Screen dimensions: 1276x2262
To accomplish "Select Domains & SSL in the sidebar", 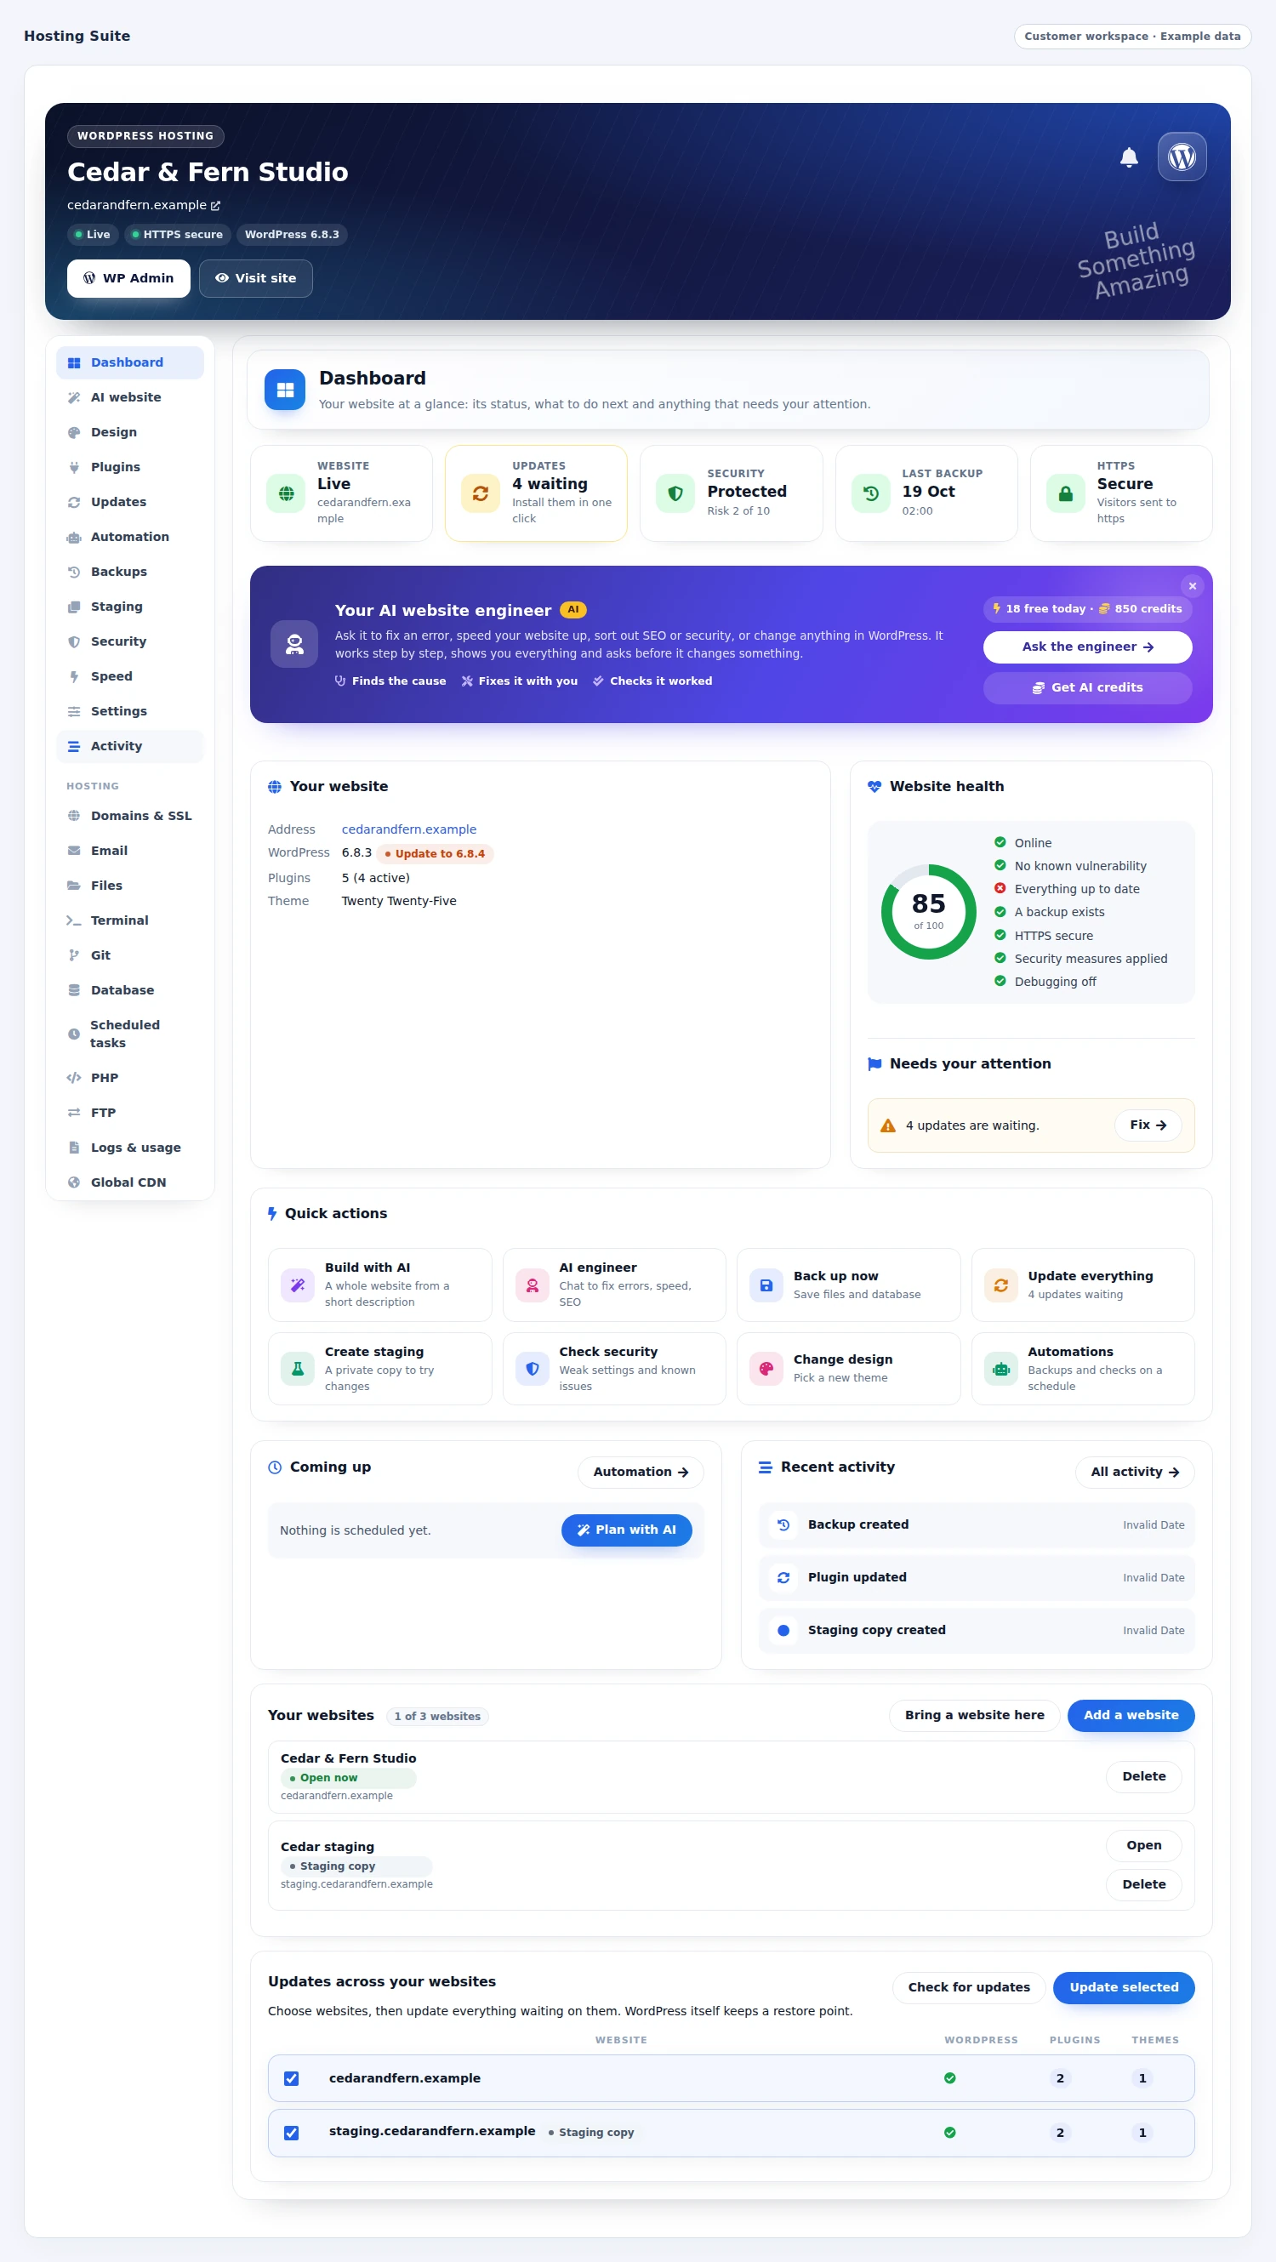I will [x=130, y=816].
